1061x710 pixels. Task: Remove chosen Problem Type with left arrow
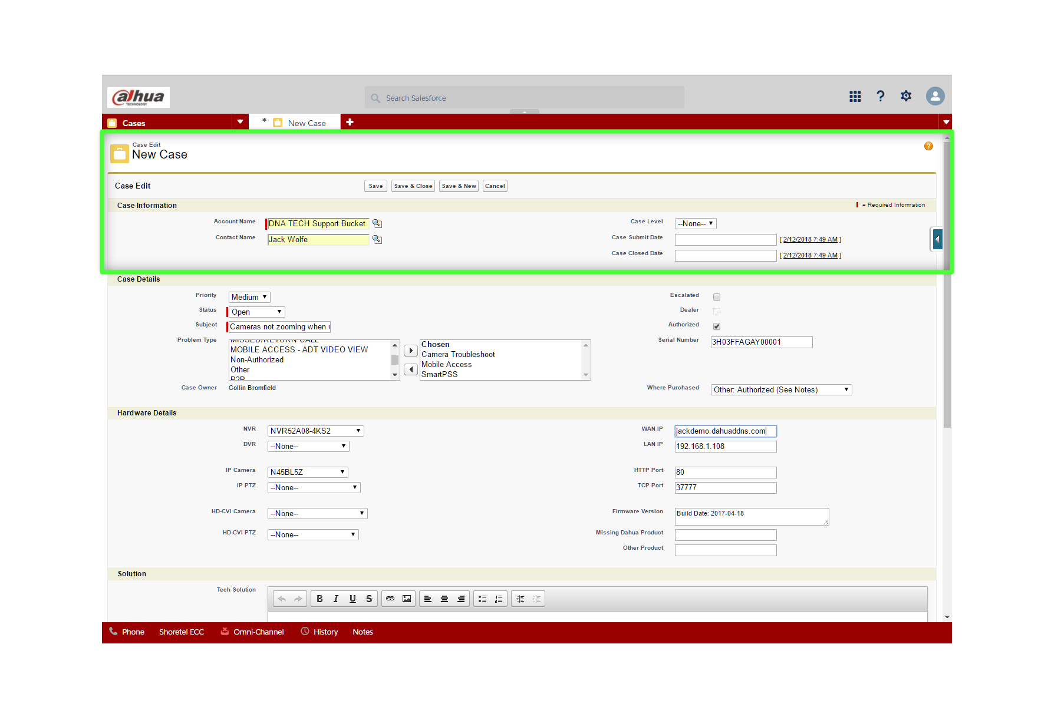[411, 369]
